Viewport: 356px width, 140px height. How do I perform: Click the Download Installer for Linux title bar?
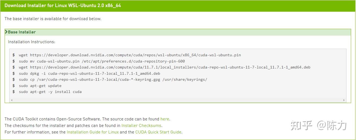point(63,5)
